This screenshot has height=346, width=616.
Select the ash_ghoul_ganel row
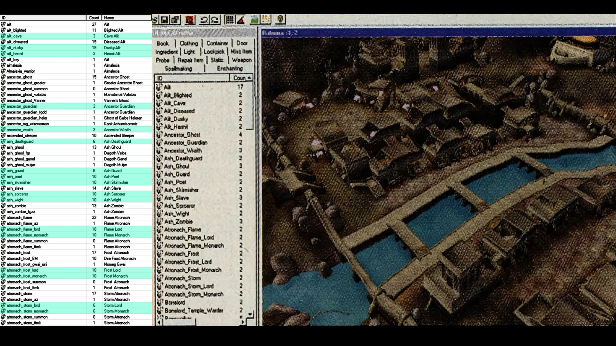pyautogui.click(x=76, y=159)
